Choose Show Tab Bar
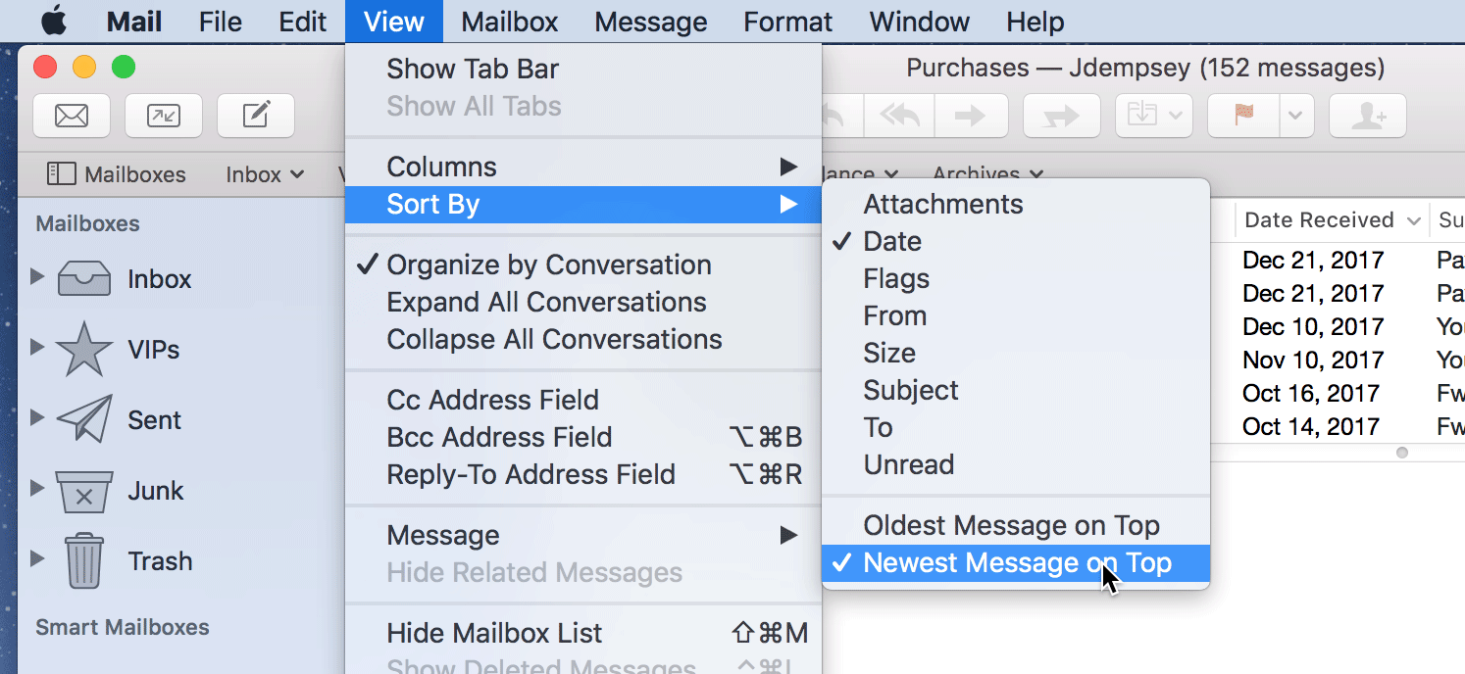 [583, 69]
